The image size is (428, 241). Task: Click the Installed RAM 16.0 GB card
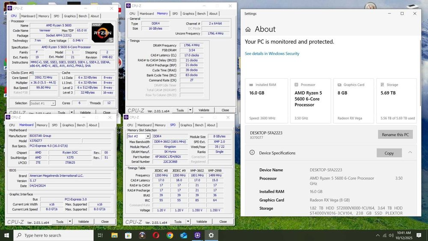click(266, 101)
